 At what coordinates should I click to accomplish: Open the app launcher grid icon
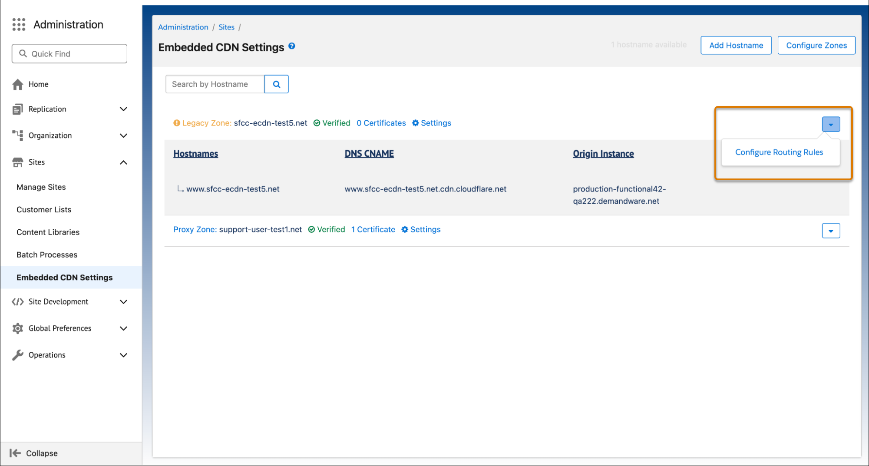[x=19, y=25]
